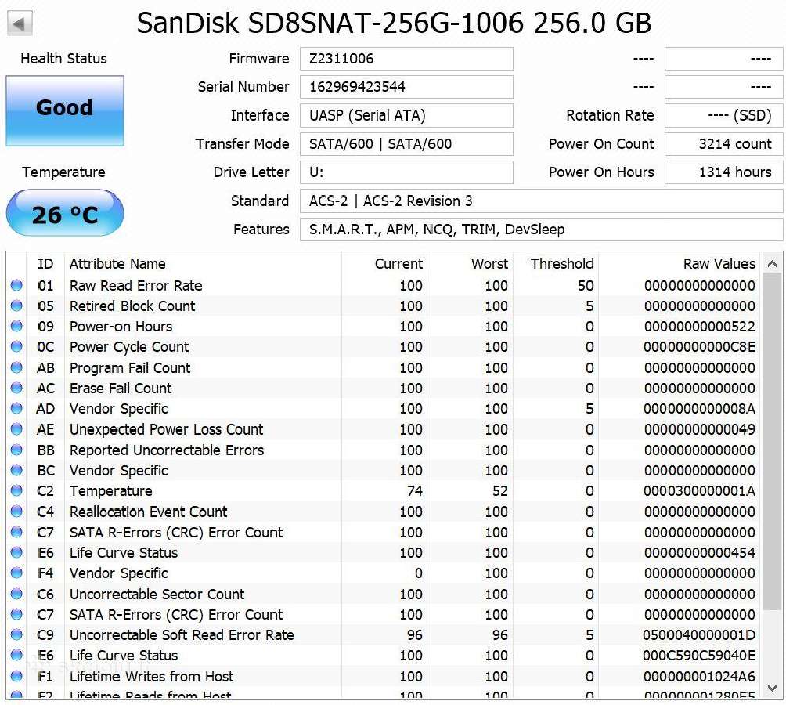Image resolution: width=786 pixels, height=705 pixels.
Task: Select the Reallocation Event Count attribute
Action: point(384,512)
